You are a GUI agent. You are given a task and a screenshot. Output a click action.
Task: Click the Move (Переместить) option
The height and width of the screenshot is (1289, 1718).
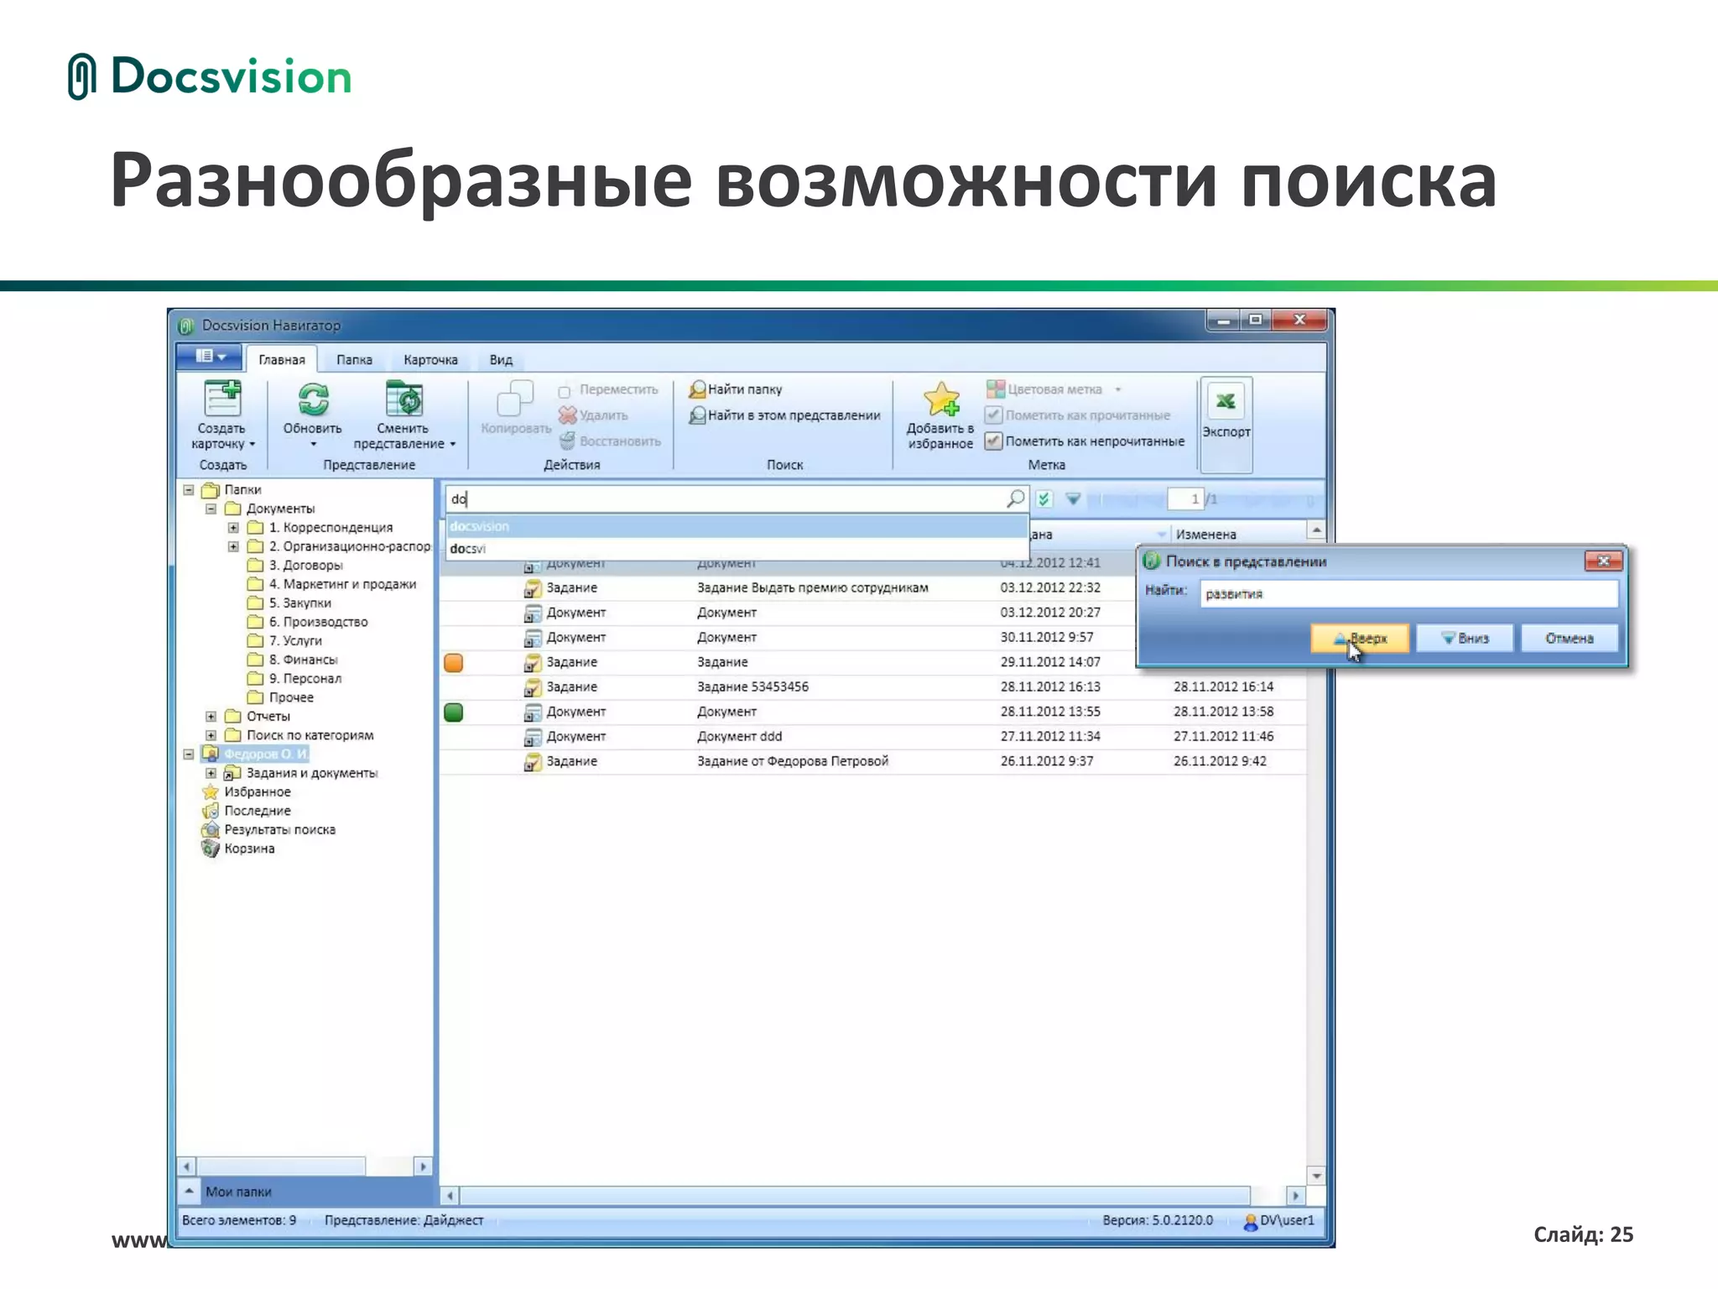point(608,390)
